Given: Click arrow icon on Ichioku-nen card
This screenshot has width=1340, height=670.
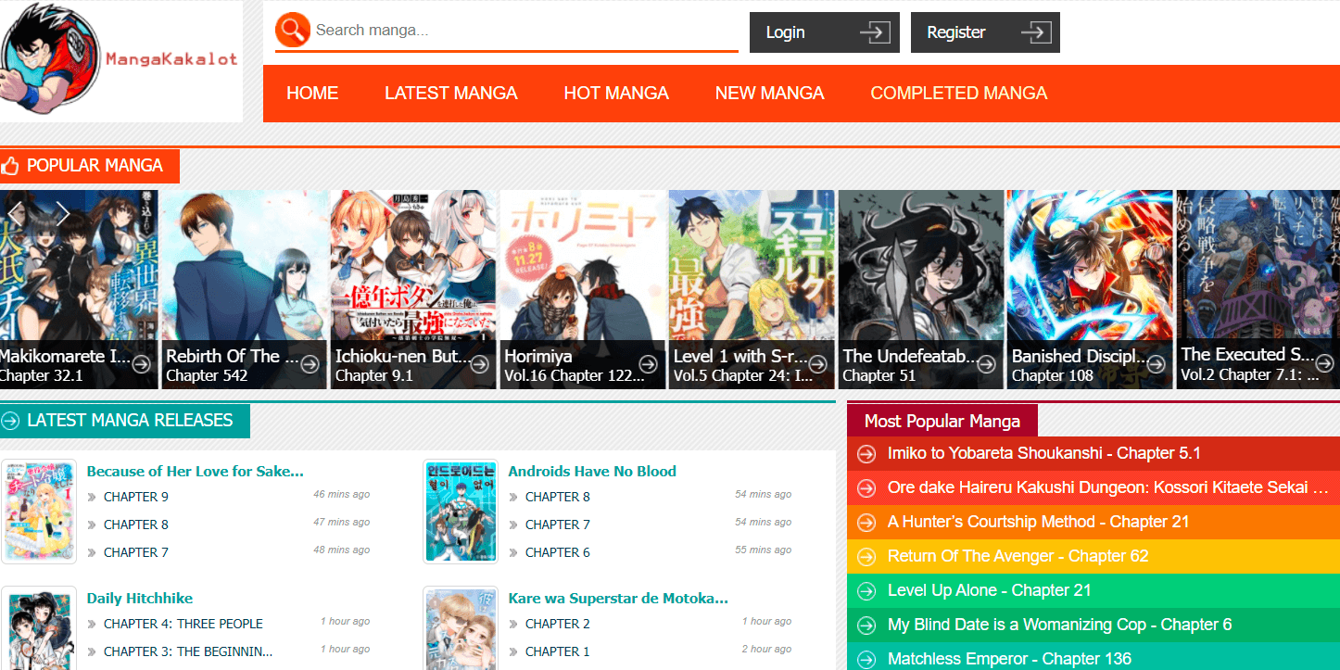Looking at the screenshot, I should [480, 364].
